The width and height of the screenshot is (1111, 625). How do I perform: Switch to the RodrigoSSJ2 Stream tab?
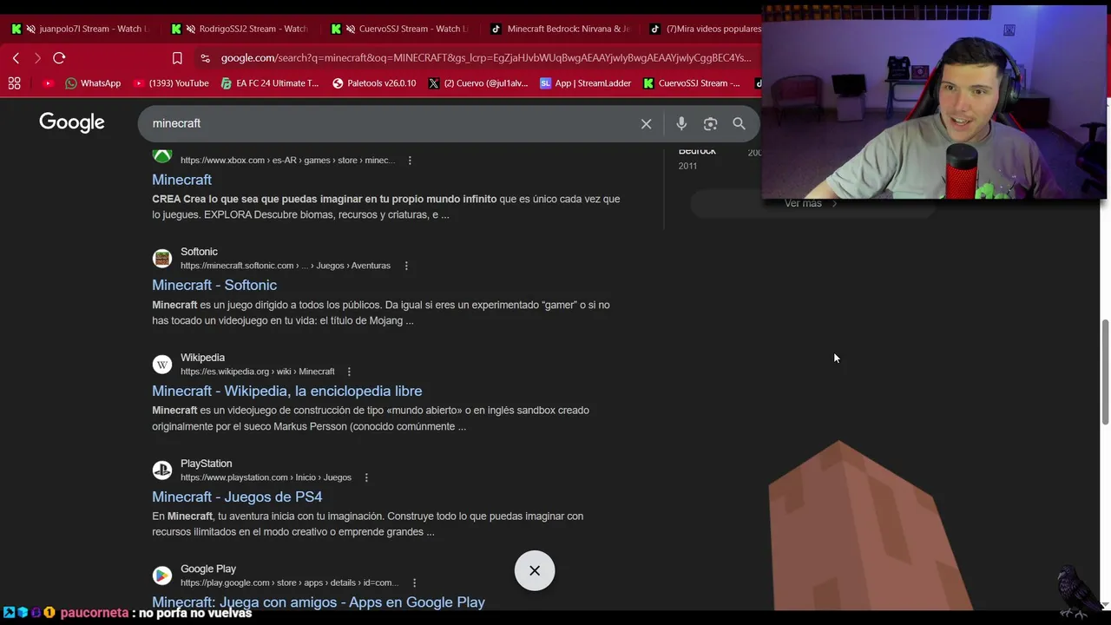(x=240, y=29)
